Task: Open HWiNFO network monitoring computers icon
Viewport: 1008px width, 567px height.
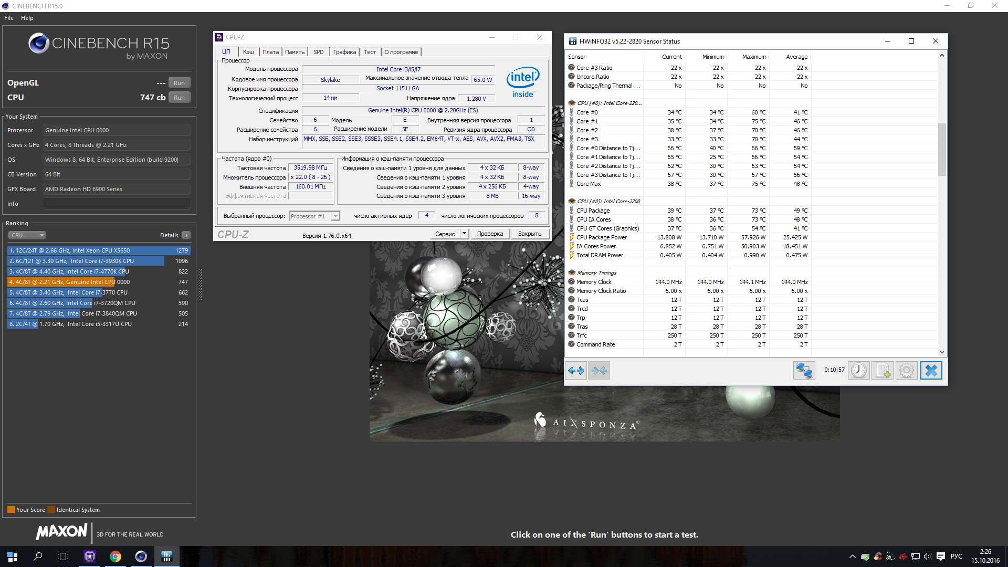Action: 804,371
